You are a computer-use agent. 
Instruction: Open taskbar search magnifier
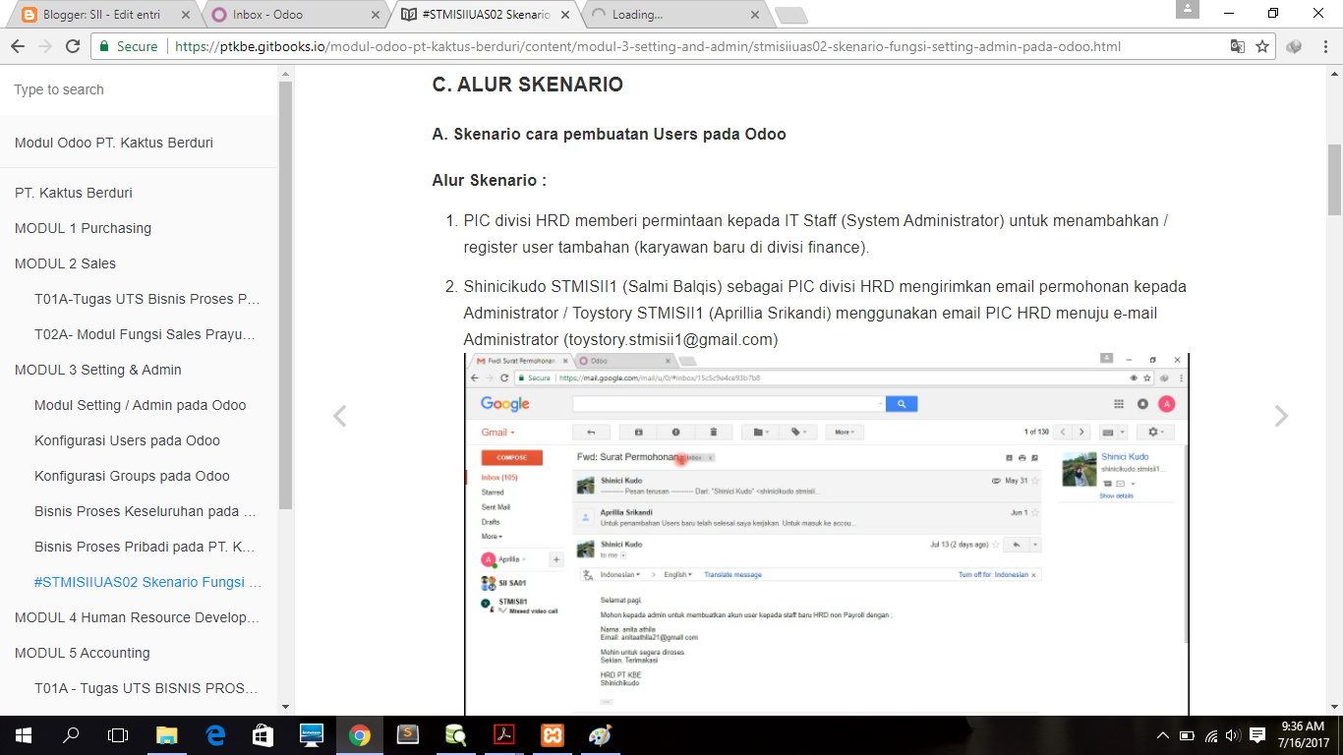pyautogui.click(x=71, y=734)
